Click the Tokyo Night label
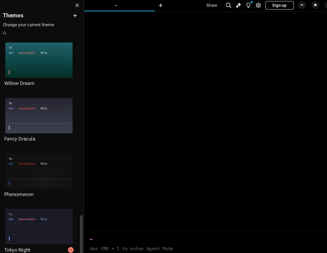The height and width of the screenshot is (253, 327). (17, 250)
